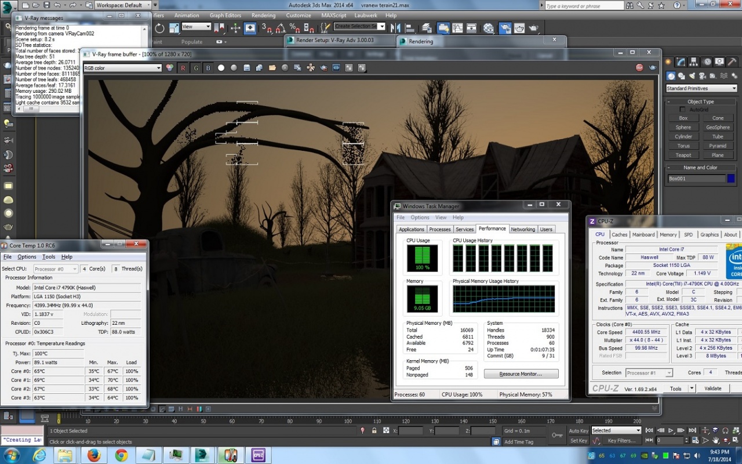Click alpha channel white circle in frame buffer
The image size is (742, 464).
pyautogui.click(x=221, y=68)
